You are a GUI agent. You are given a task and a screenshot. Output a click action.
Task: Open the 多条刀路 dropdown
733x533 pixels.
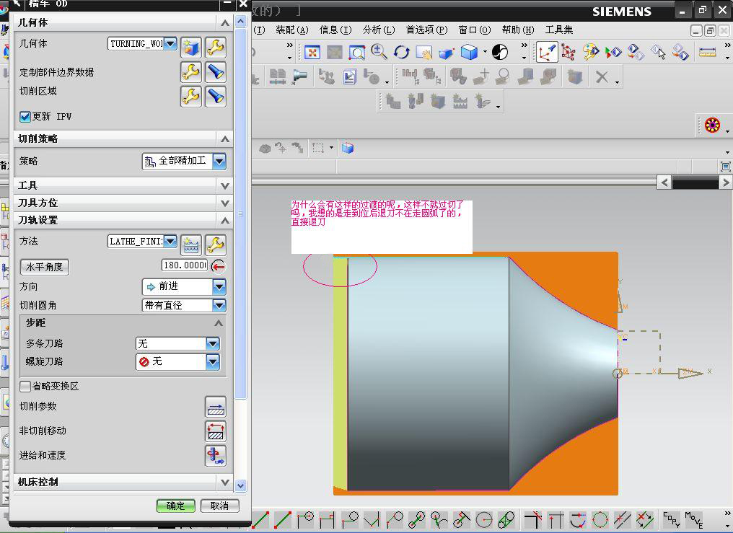(x=213, y=343)
